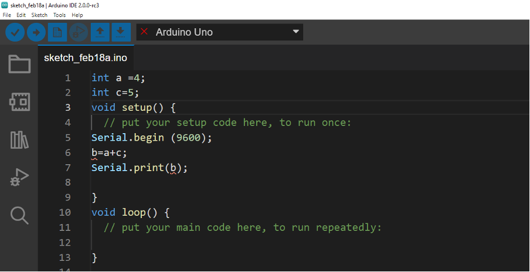Open the Help menu
This screenshot has width=530, height=272.
coord(77,15)
